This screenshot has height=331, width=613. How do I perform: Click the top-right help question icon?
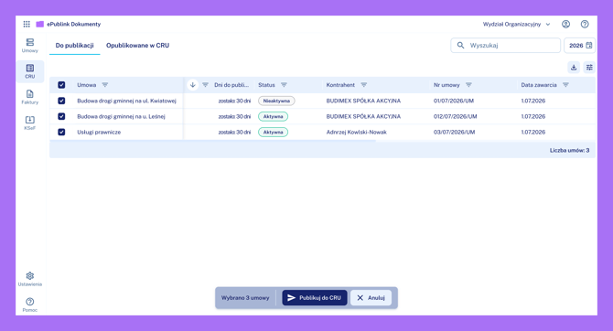(x=585, y=24)
